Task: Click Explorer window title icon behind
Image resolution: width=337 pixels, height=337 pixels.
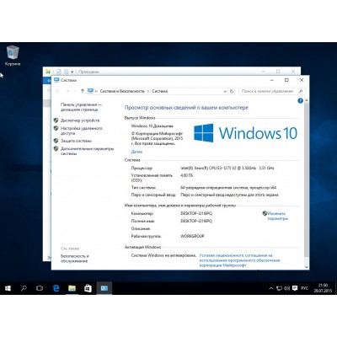Action: pos(48,72)
